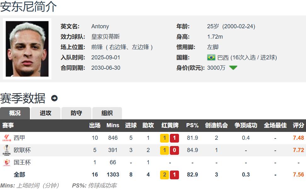The height and width of the screenshot is (190, 306).
Task: Click the 评分 column header
Action: click(298, 125)
